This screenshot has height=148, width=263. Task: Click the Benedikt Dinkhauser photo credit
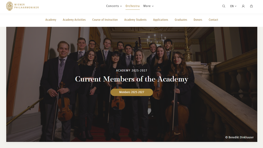pos(239,137)
